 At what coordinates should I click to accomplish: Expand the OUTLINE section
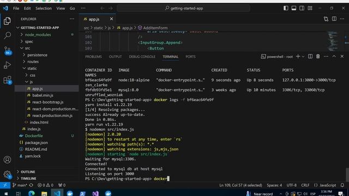coord(28,172)
